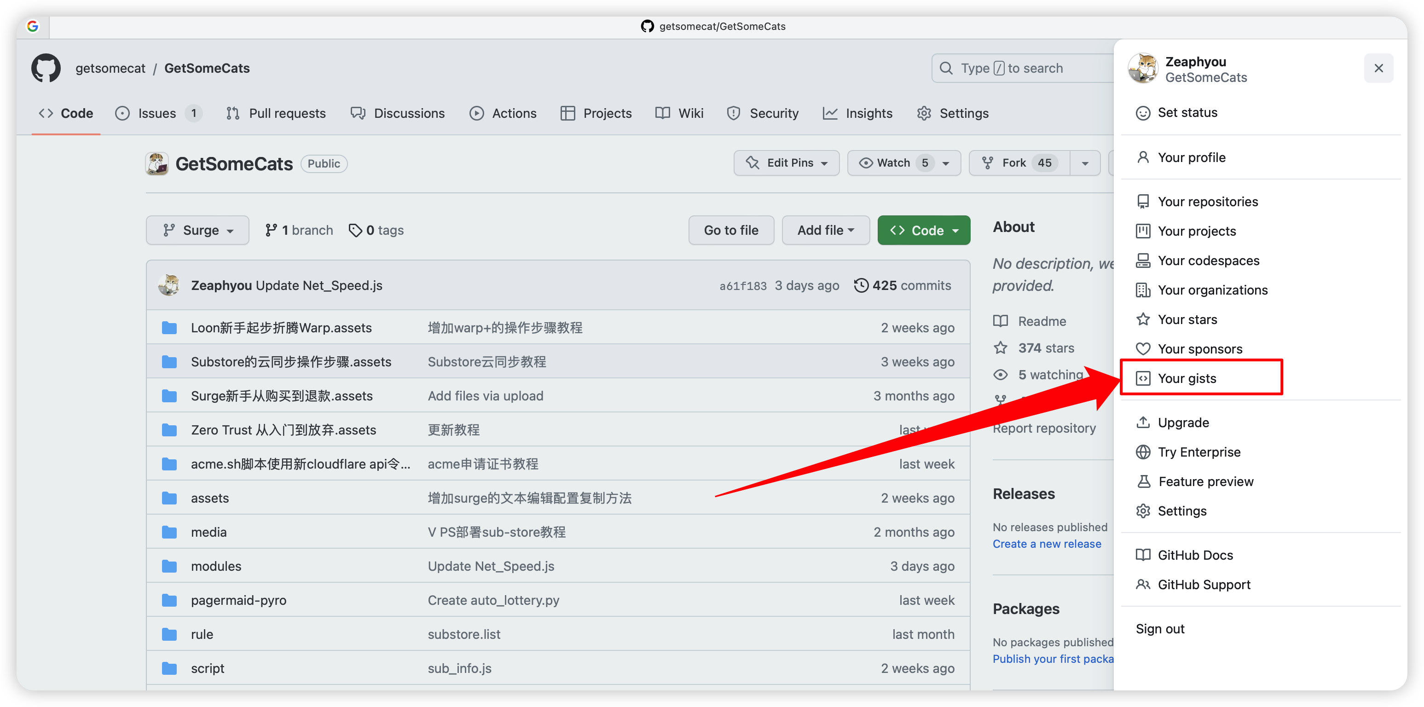The height and width of the screenshot is (707, 1424).
Task: Click the commit history clock icon
Action: 861,285
